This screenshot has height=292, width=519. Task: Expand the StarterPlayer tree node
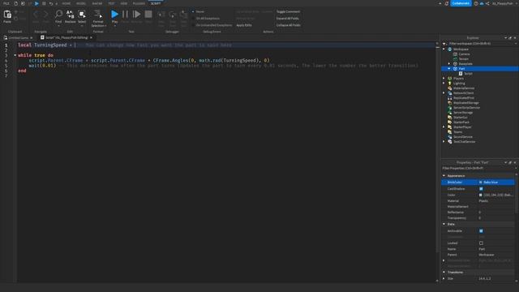point(444,127)
